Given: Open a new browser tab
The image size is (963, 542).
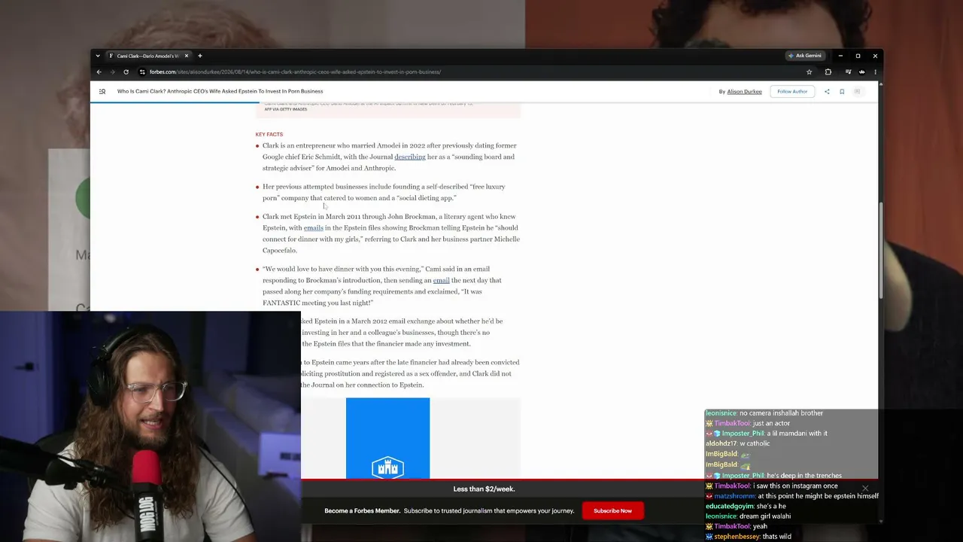Looking at the screenshot, I should coord(199,56).
